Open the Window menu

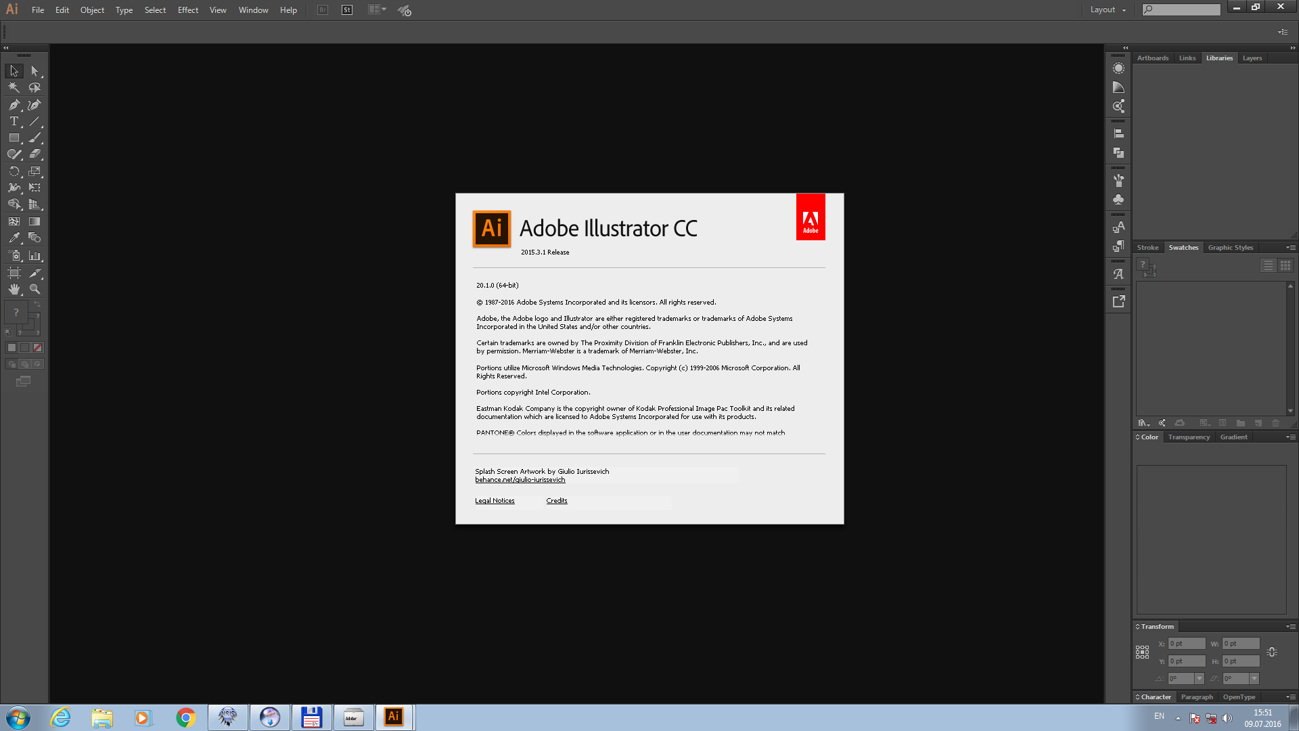(x=253, y=10)
